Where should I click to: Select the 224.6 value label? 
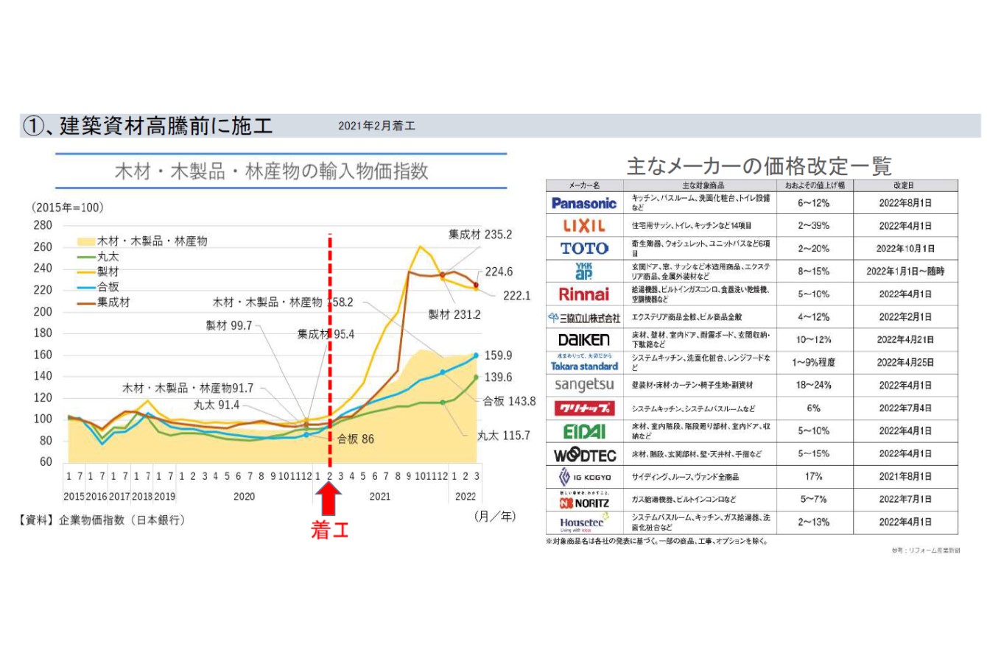(498, 272)
